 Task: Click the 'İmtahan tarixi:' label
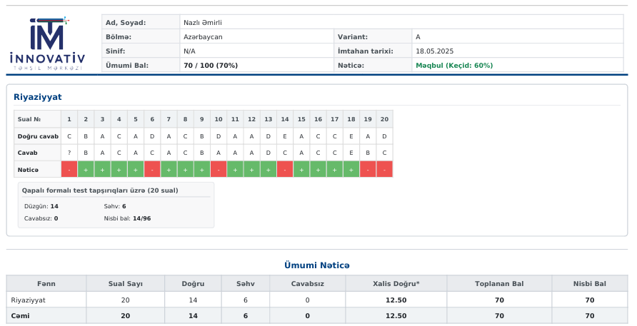(x=365, y=51)
